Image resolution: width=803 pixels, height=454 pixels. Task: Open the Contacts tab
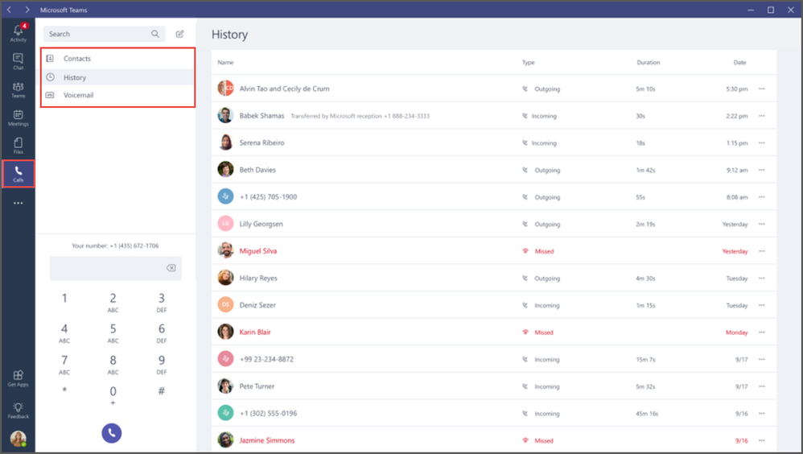coord(117,59)
